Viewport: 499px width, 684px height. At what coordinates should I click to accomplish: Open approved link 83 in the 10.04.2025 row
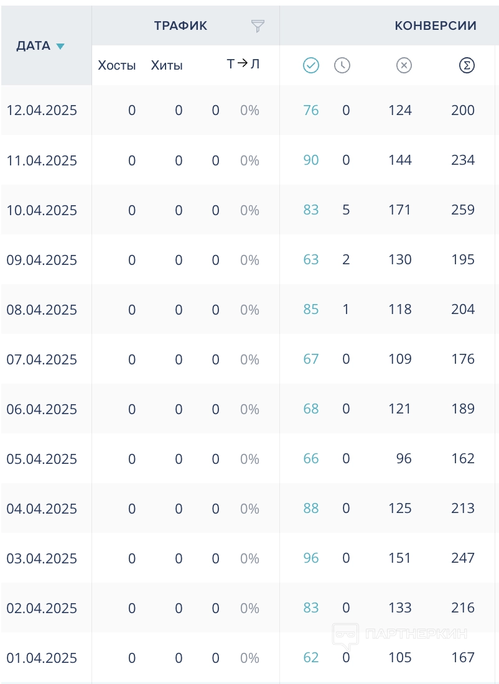[311, 210]
